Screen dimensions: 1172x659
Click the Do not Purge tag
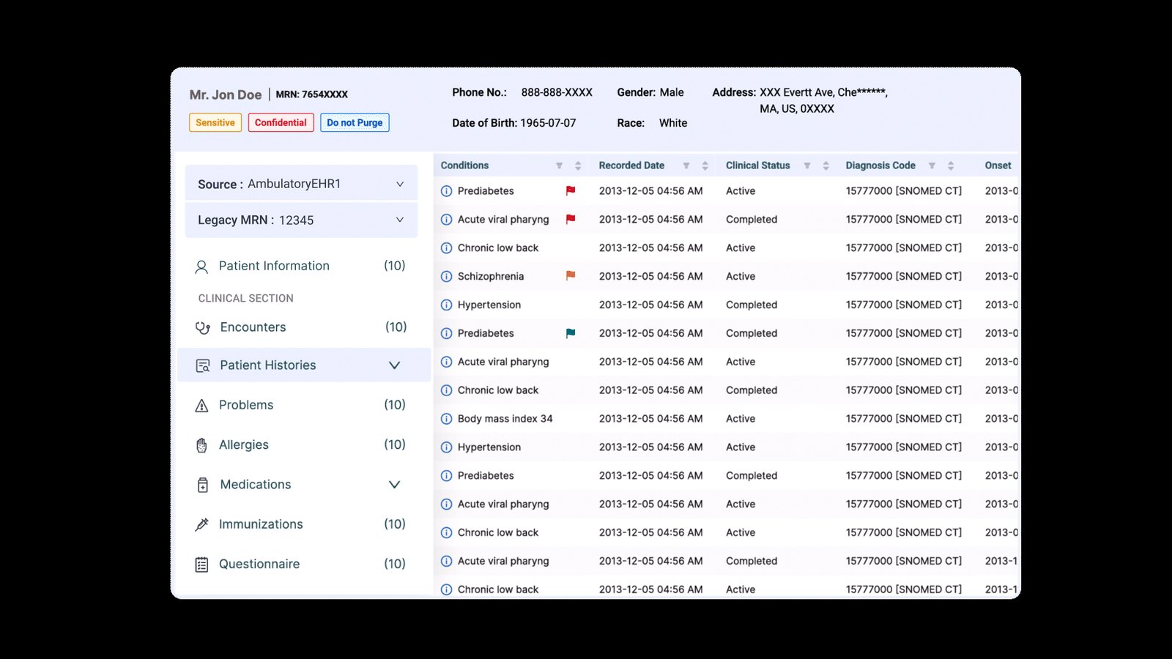(x=355, y=122)
